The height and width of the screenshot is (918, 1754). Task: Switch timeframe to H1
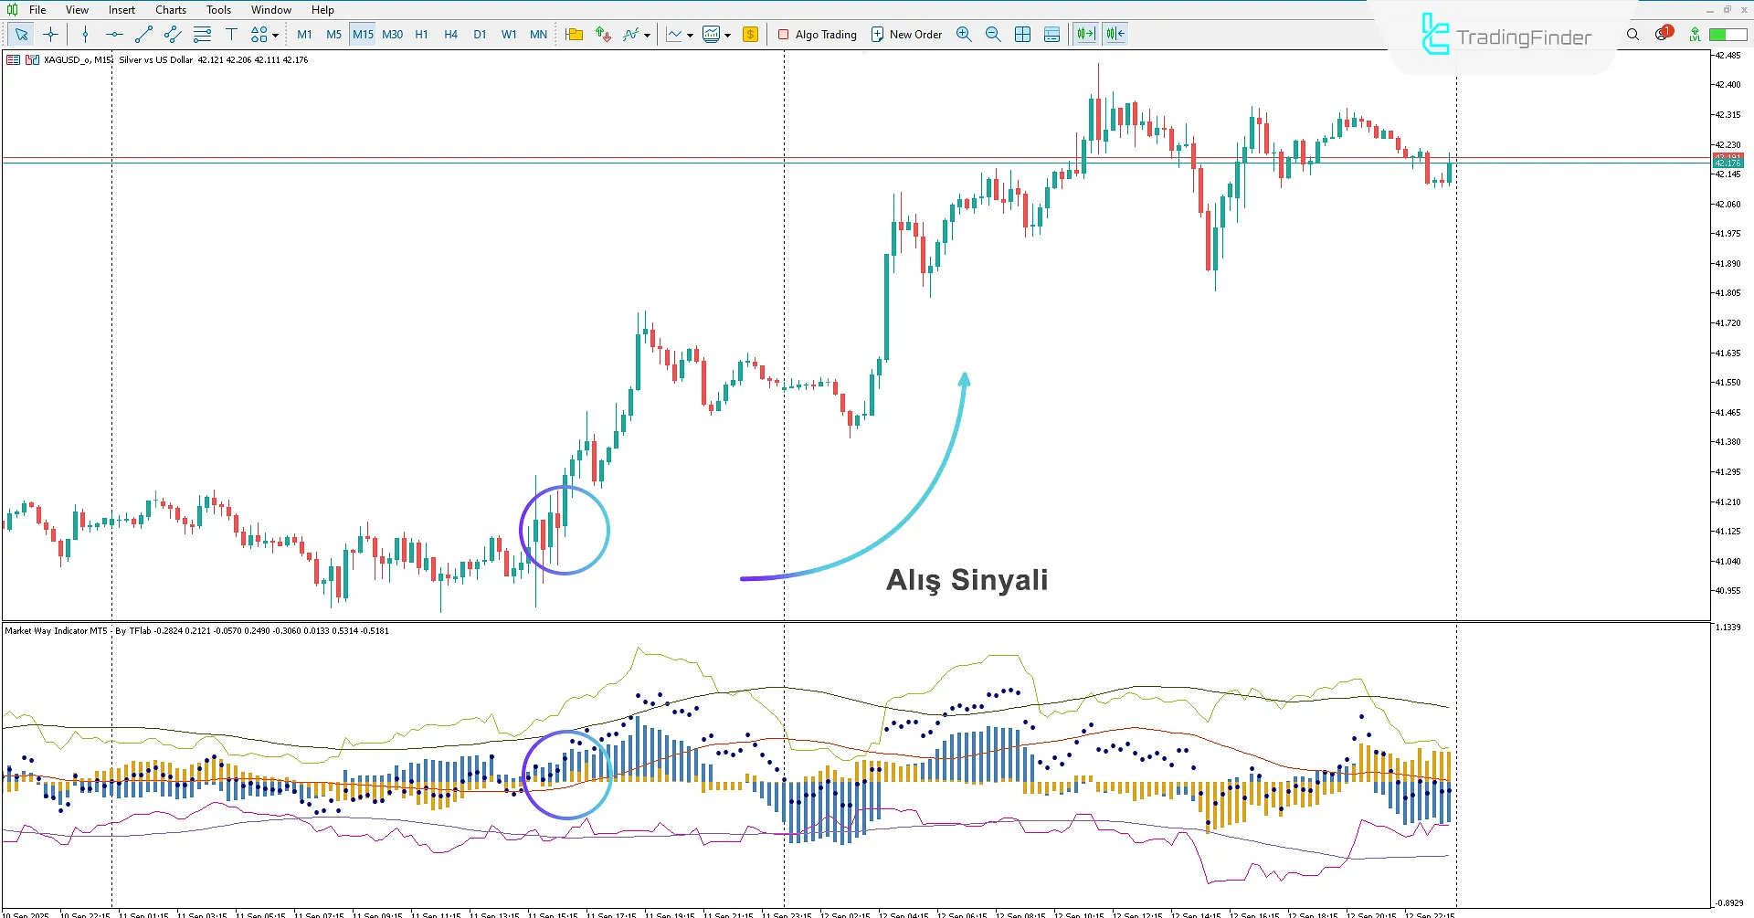pyautogui.click(x=421, y=34)
